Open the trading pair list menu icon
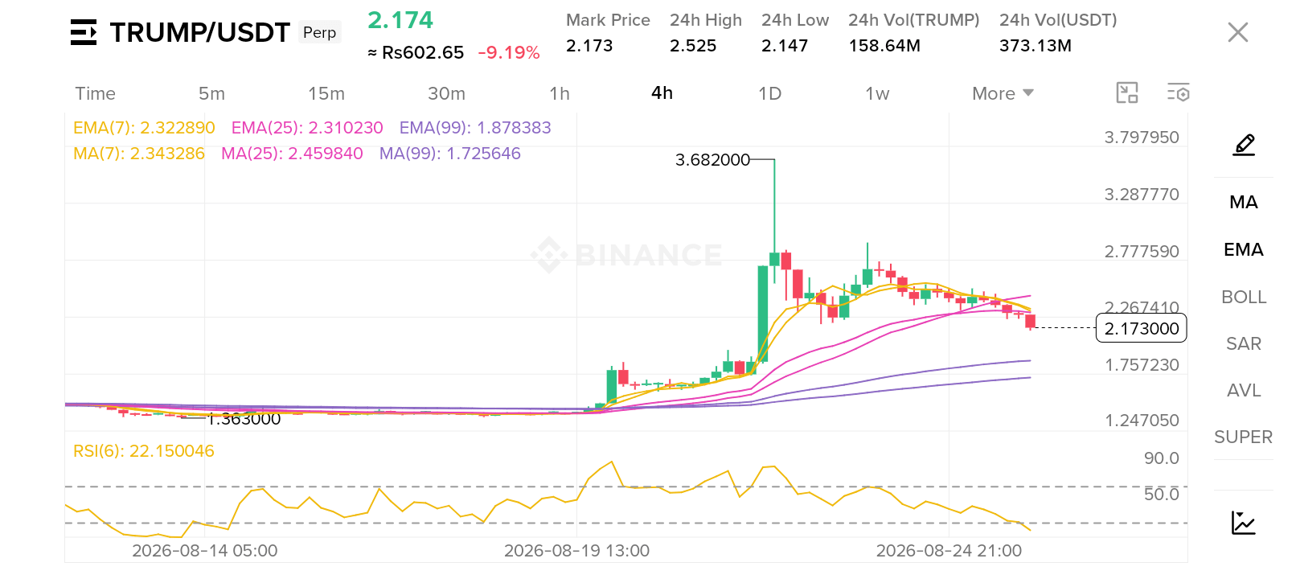Image resolution: width=1296 pixels, height=579 pixels. click(83, 32)
